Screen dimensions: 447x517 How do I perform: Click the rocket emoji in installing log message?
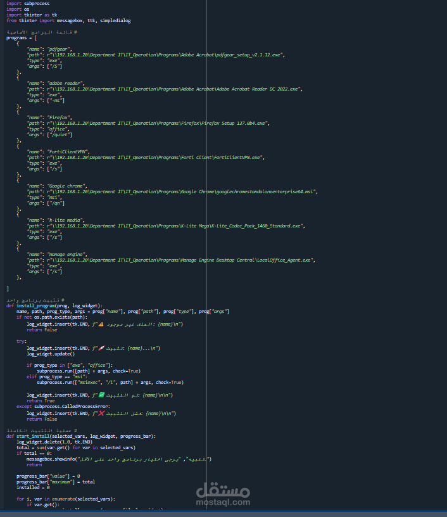pyautogui.click(x=101, y=348)
